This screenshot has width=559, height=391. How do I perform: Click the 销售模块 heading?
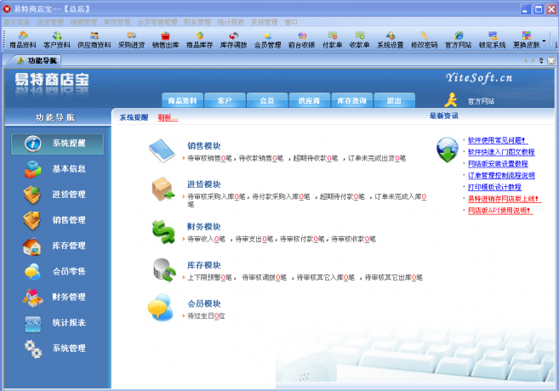point(204,145)
